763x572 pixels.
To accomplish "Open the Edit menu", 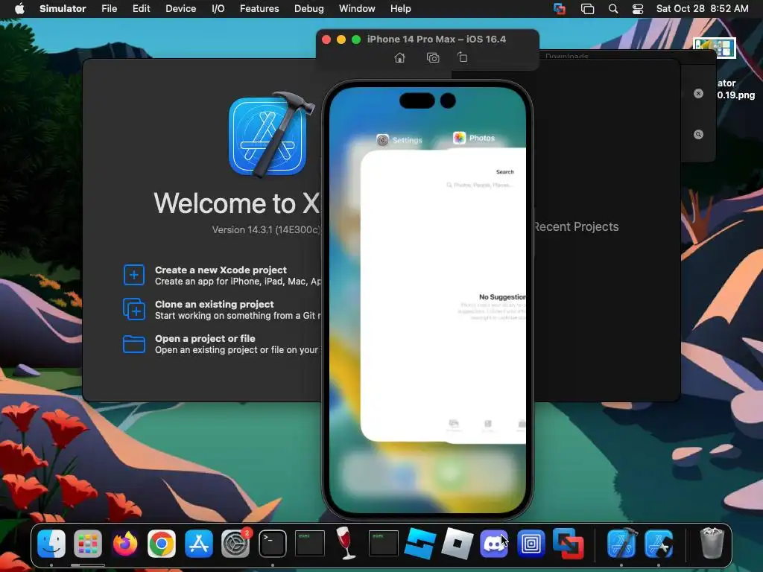I will click(x=141, y=9).
